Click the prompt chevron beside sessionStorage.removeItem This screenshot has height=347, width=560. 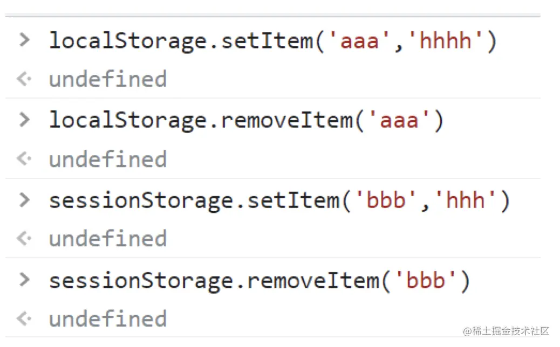[24, 280]
